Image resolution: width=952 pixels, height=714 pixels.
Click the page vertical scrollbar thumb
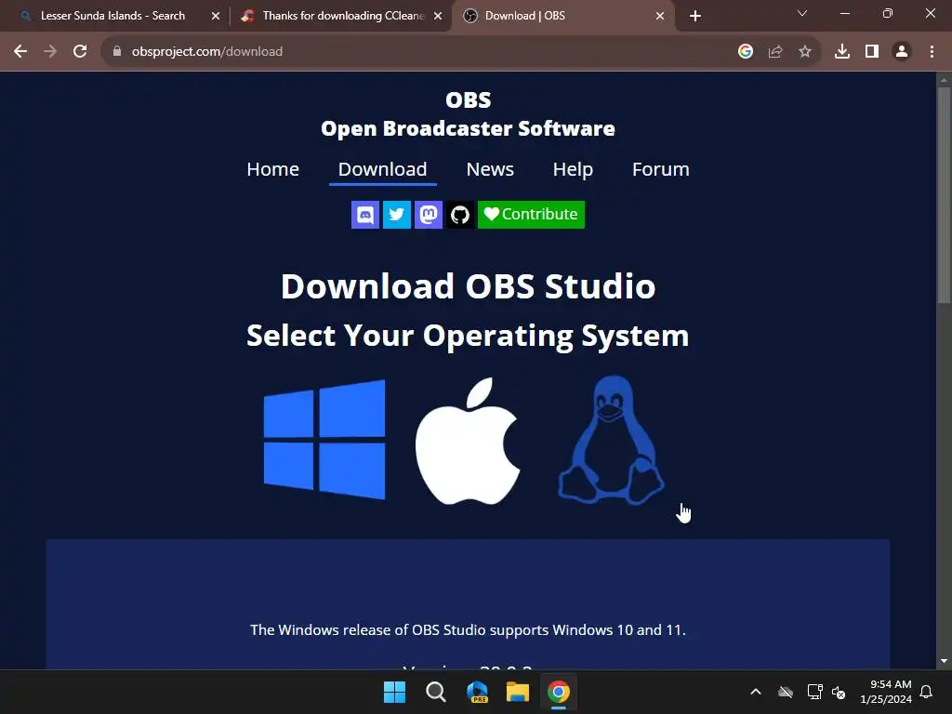pos(944,194)
